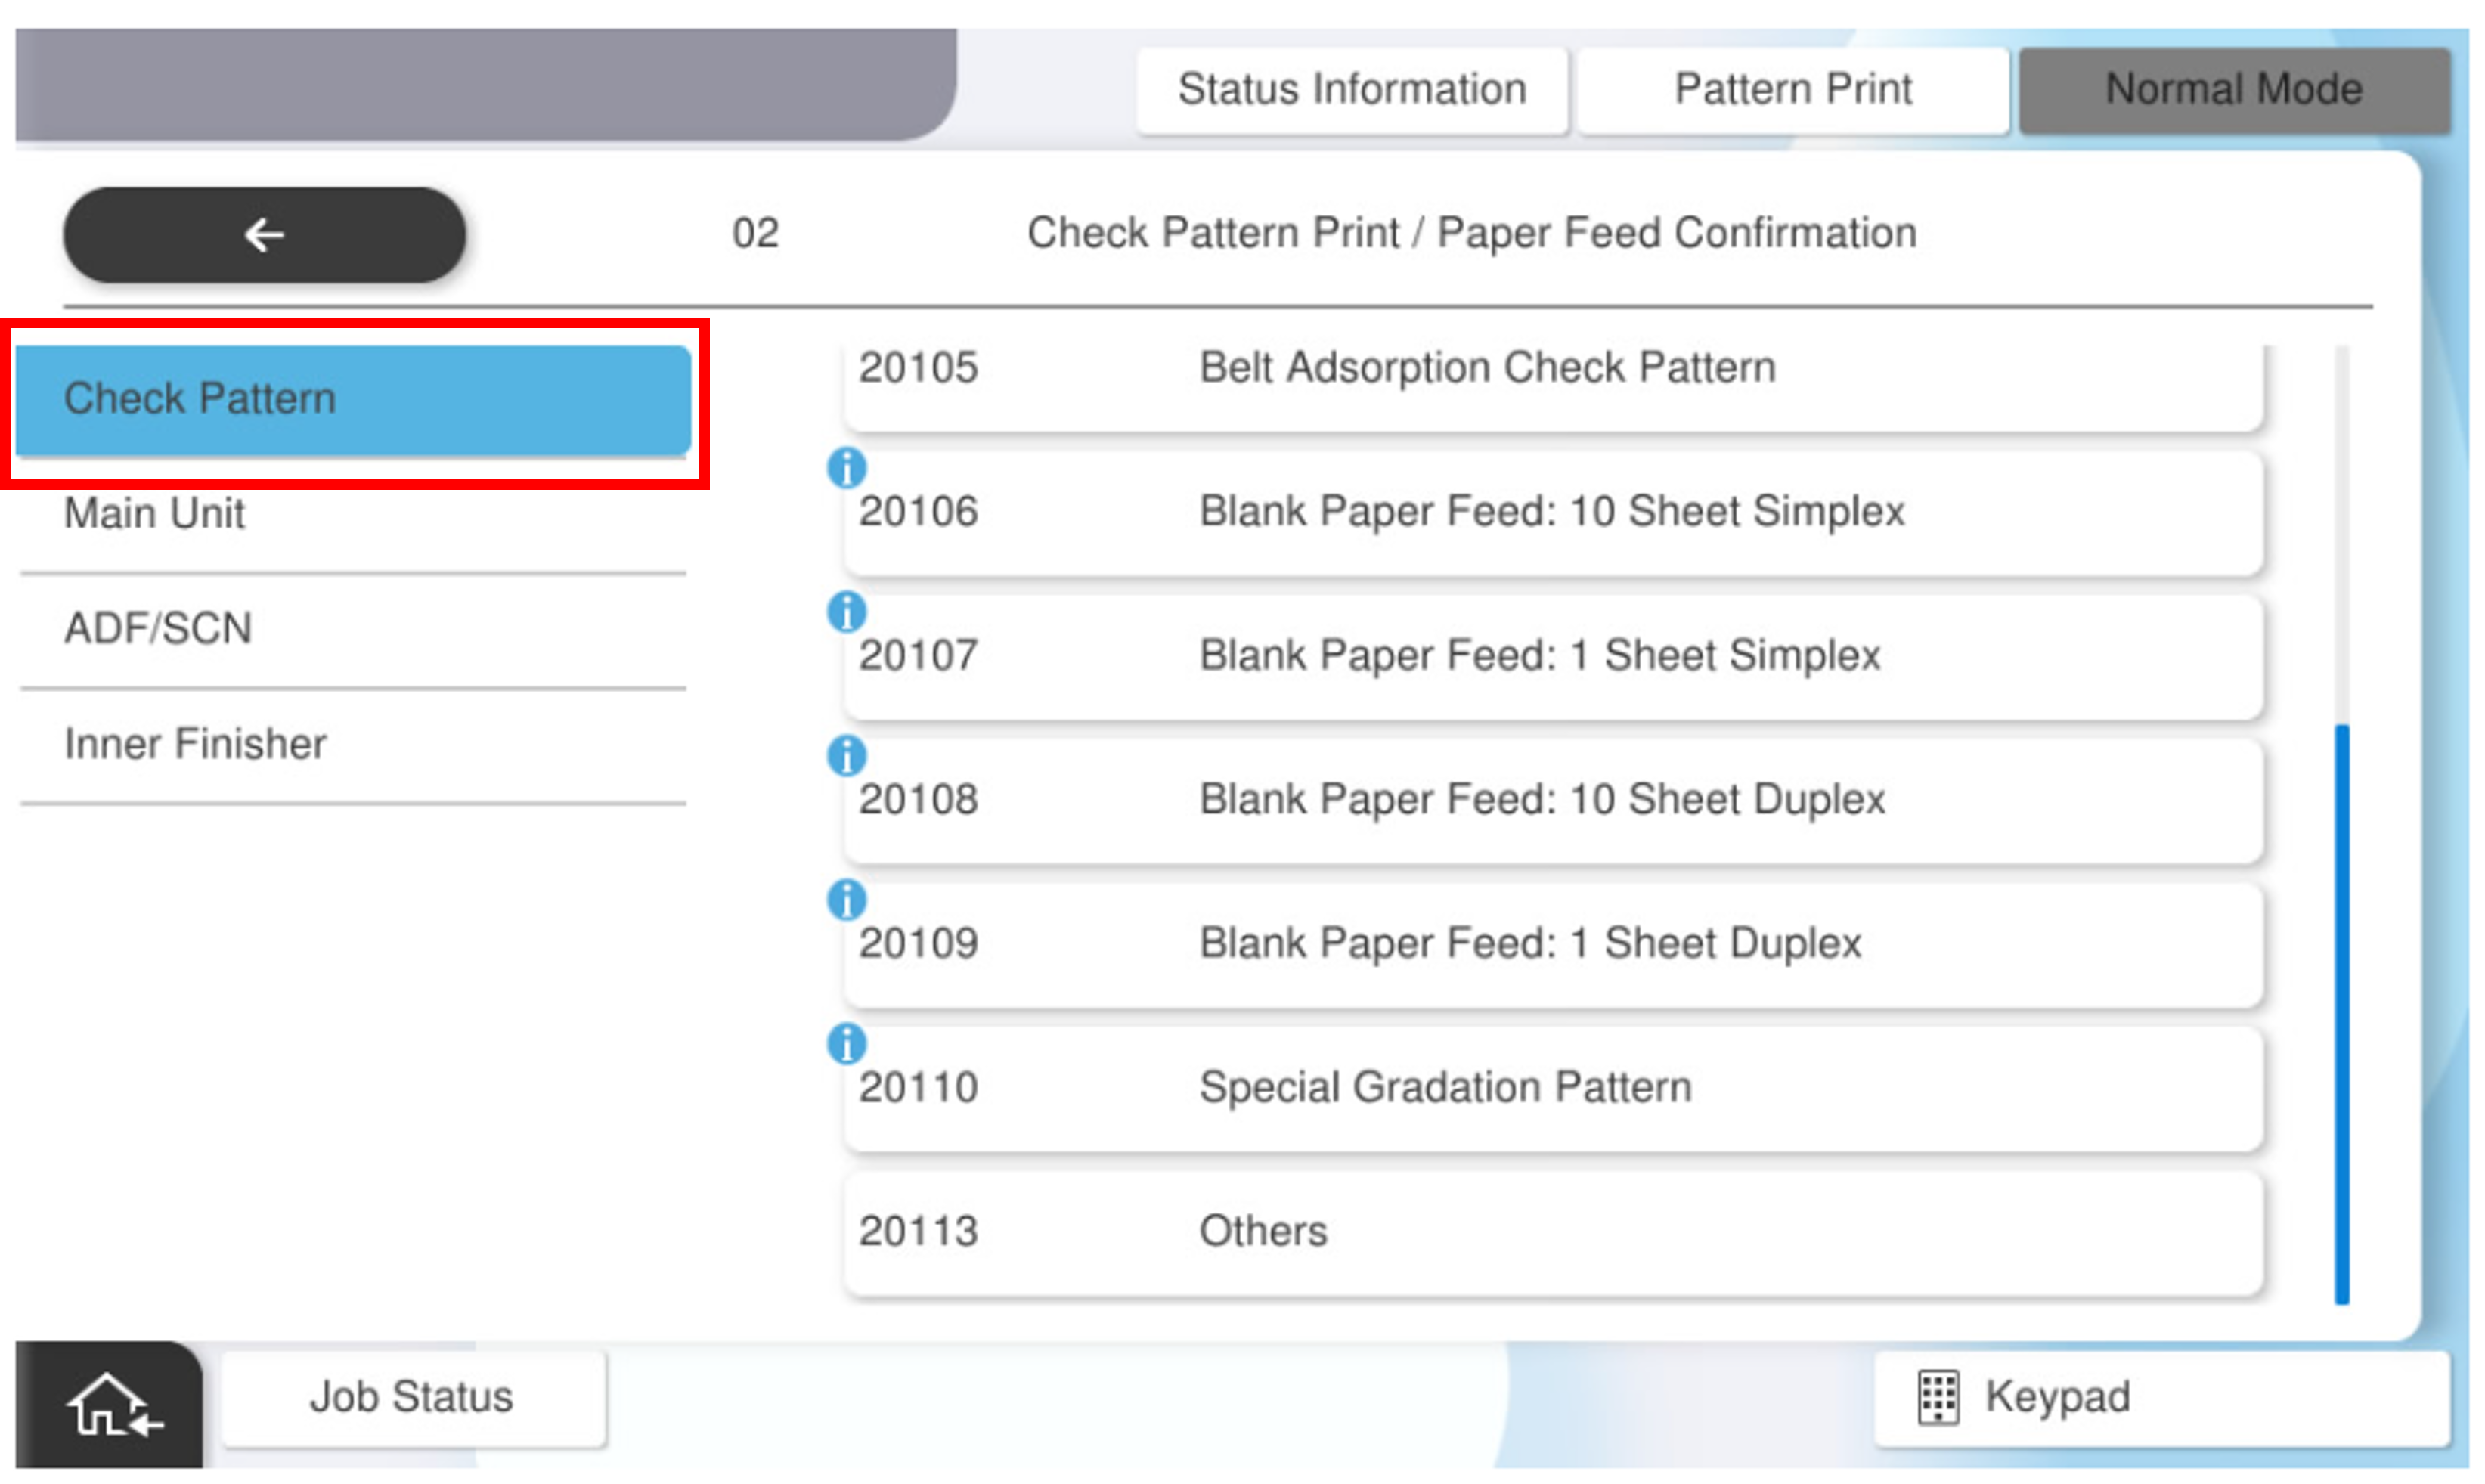Tap the home icon button
This screenshot has height=1484, width=2485.
tap(110, 1404)
